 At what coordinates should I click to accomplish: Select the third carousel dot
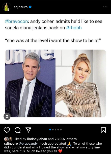[x=55, y=129]
